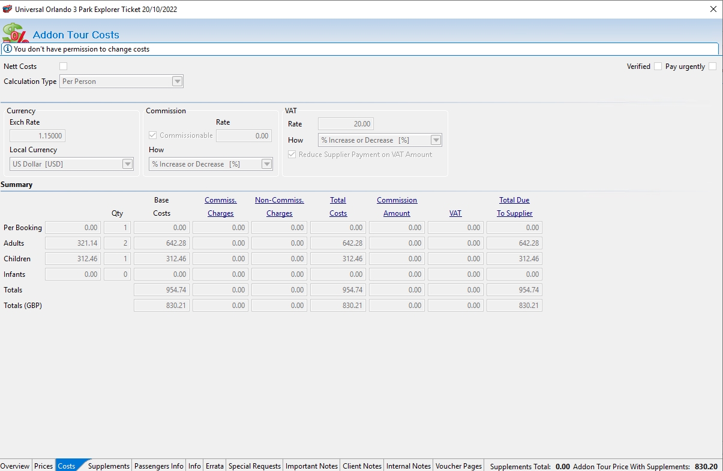This screenshot has height=471, width=723.
Task: Toggle the Commissionable checkbox
Action: click(153, 135)
